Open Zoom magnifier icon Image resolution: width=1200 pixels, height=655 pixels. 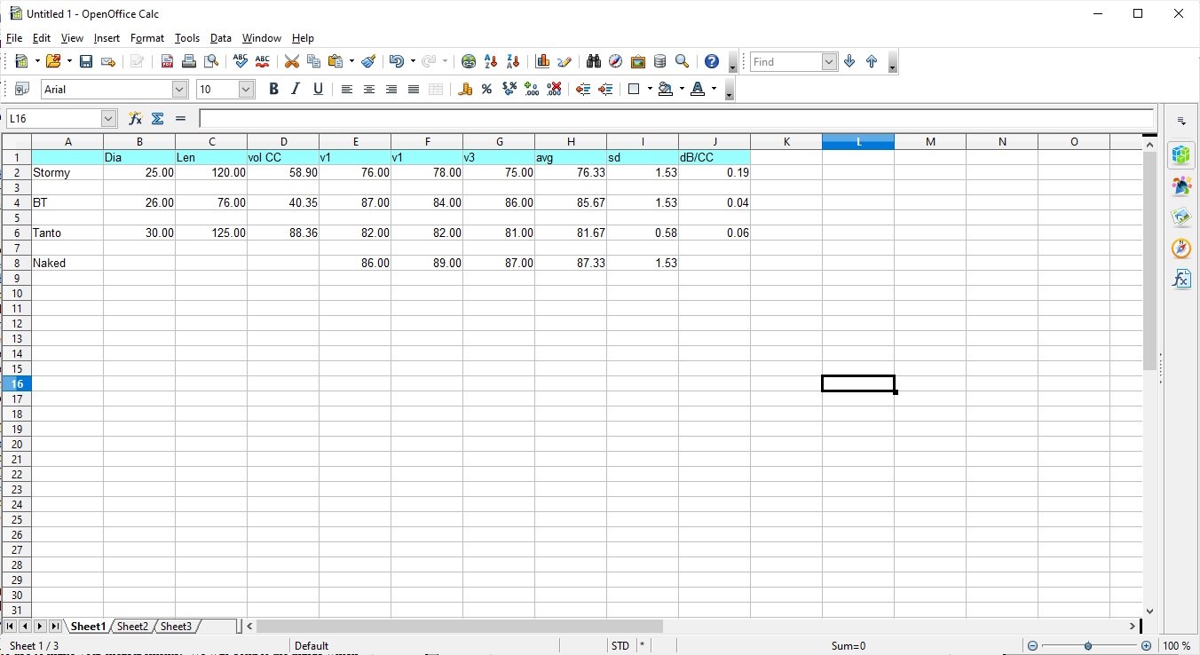pos(683,61)
